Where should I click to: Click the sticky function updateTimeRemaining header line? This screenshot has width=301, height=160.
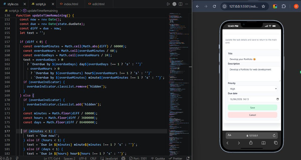click(45, 16)
